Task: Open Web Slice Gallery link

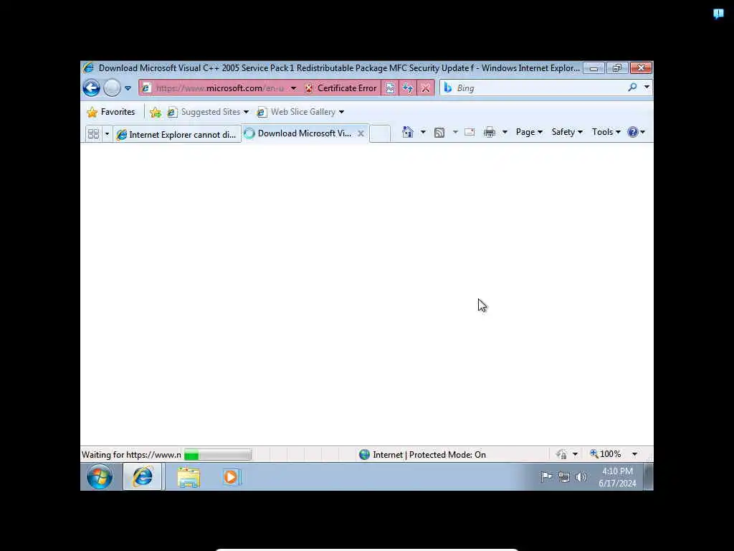Action: 300,112
